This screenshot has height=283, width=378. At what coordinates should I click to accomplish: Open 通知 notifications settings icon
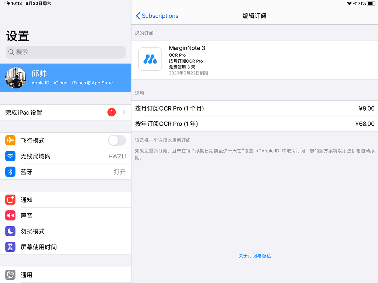point(10,200)
